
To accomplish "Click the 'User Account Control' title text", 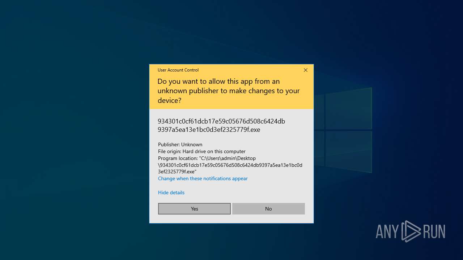I will (178, 70).
